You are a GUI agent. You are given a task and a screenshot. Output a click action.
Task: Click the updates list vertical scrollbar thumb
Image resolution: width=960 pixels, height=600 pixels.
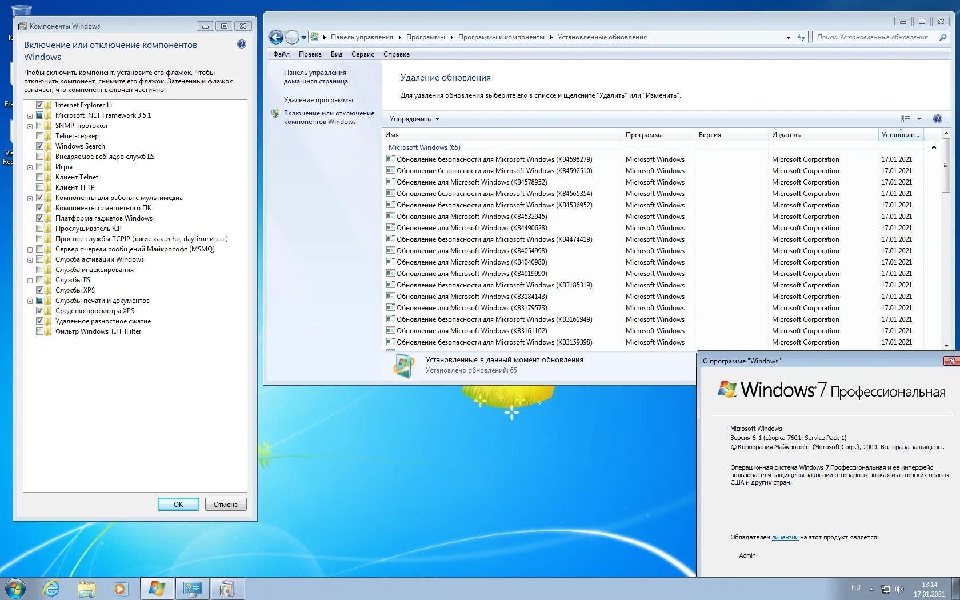tap(946, 165)
